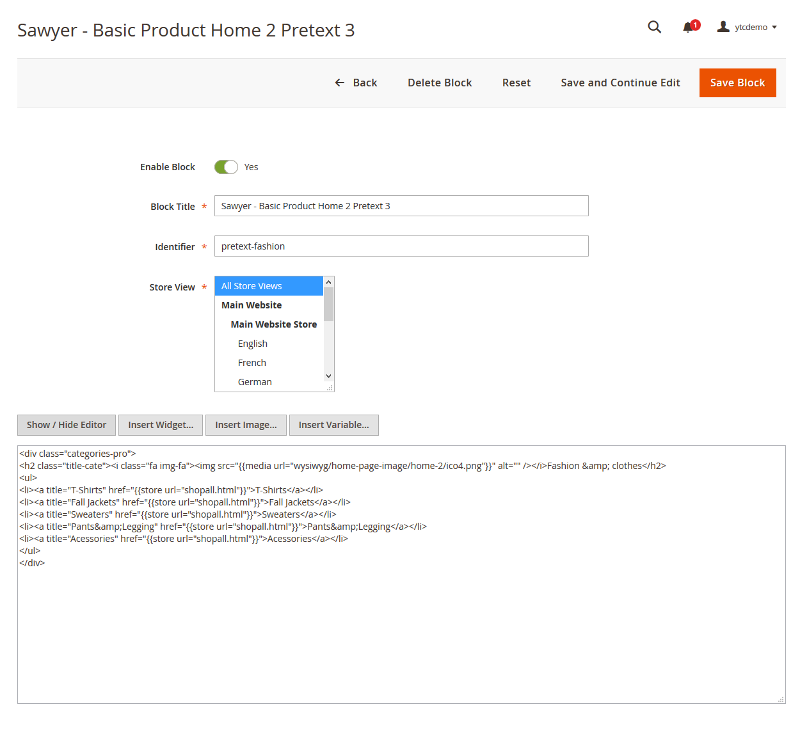Pick German from the Store View list
This screenshot has width=800, height=739.
coord(255,382)
